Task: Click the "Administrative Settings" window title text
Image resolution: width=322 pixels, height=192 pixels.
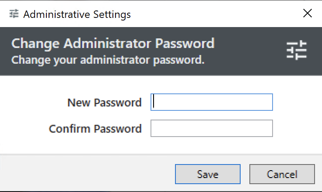Action: coord(77,14)
